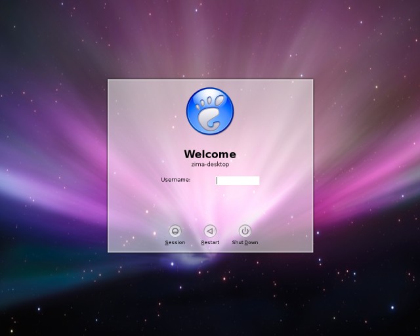
Task: Click the zima-desktop hostname text
Action: [x=210, y=164]
